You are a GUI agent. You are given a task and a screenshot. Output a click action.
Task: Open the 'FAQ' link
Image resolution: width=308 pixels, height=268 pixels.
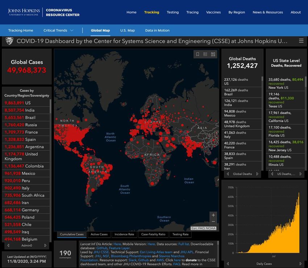click(x=176, y=264)
